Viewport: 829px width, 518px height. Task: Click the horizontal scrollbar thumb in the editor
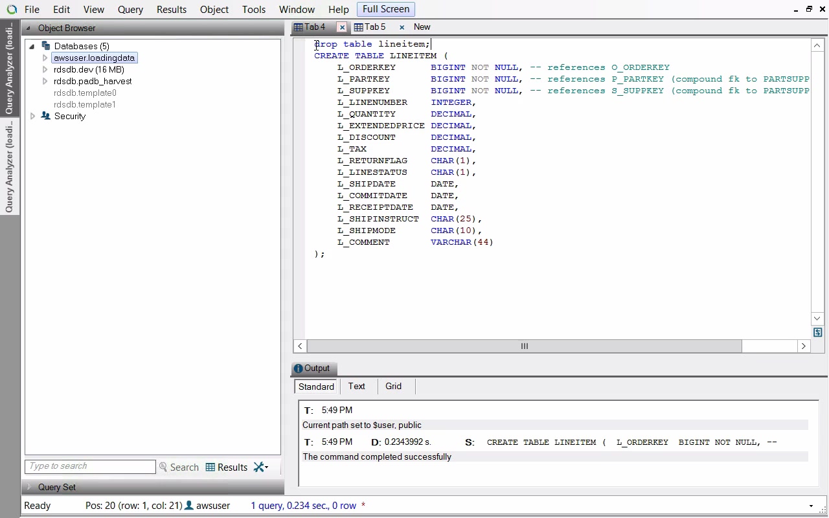(x=525, y=346)
